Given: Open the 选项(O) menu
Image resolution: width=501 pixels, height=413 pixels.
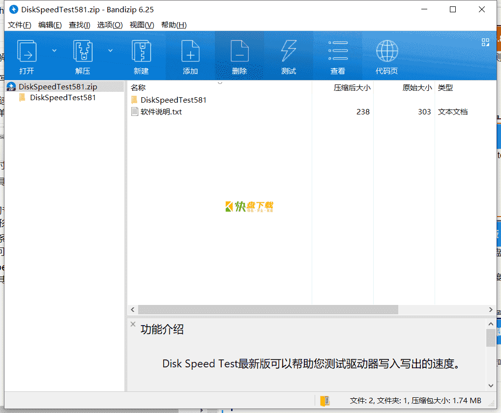Looking at the screenshot, I should click(x=110, y=25).
